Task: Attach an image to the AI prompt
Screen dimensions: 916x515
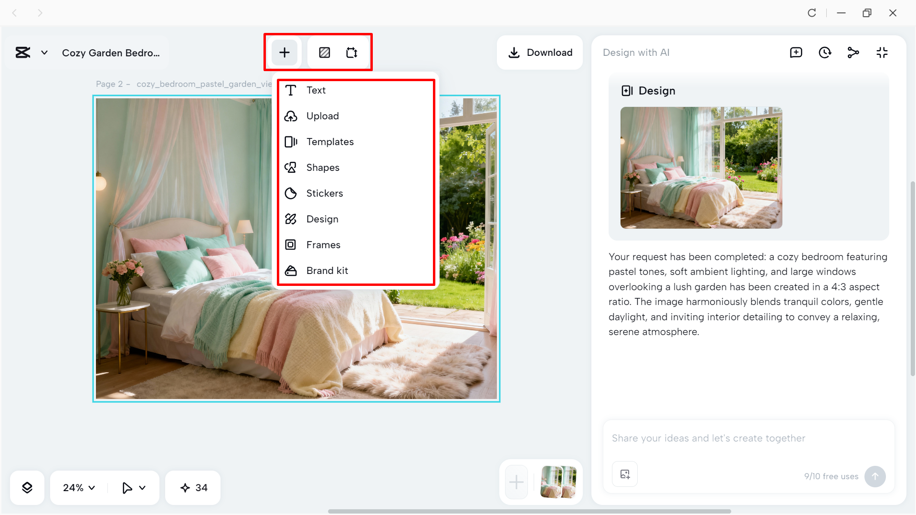Action: 624,474
